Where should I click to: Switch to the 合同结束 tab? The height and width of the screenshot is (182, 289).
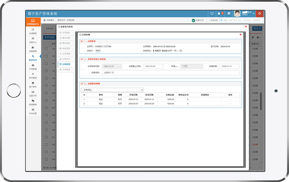[66, 69]
